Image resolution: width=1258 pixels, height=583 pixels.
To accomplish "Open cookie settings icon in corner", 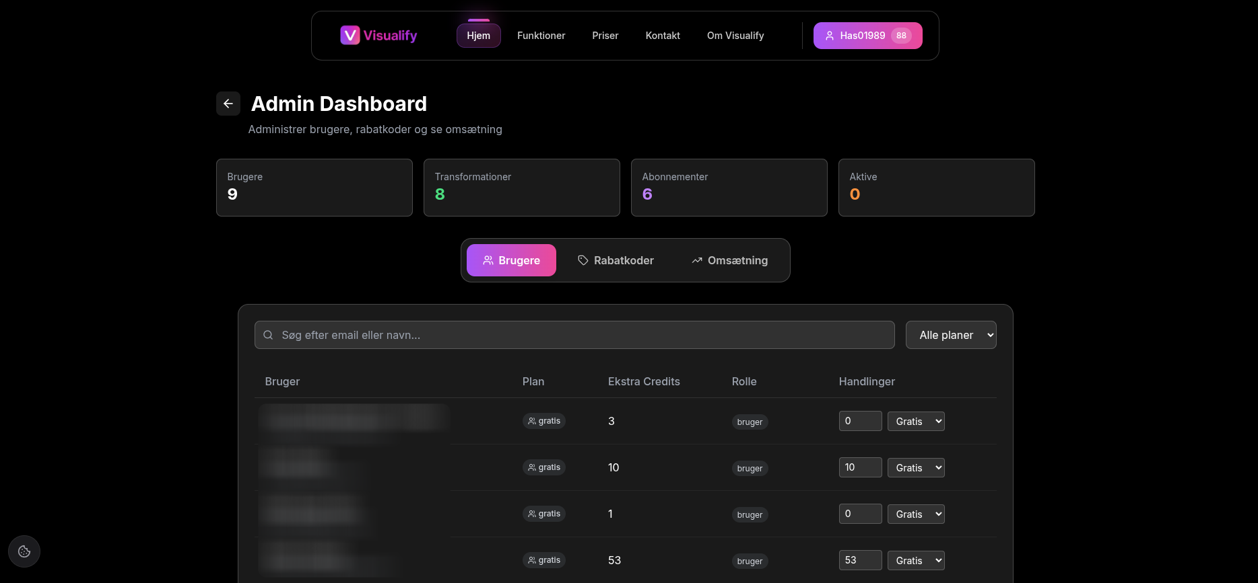I will tap(24, 551).
